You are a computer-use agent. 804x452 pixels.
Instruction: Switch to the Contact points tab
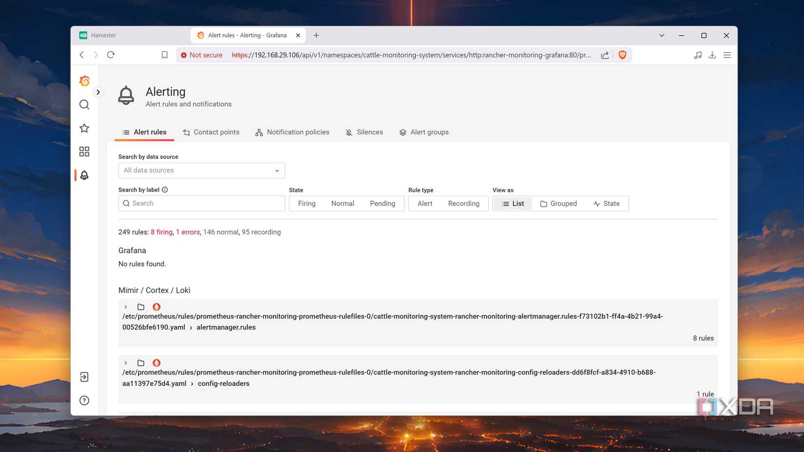click(x=211, y=132)
